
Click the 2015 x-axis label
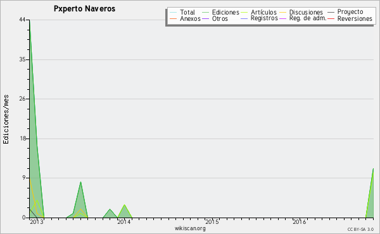(212, 222)
